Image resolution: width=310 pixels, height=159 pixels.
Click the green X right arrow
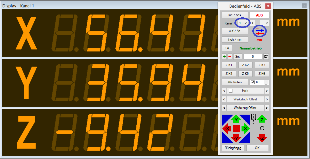click(x=245, y=129)
